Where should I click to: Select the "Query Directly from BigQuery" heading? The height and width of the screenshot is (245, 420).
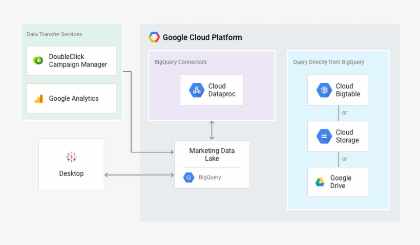pos(328,62)
